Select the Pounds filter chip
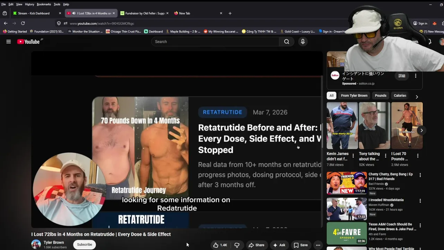This screenshot has height=250, width=444. (381, 95)
